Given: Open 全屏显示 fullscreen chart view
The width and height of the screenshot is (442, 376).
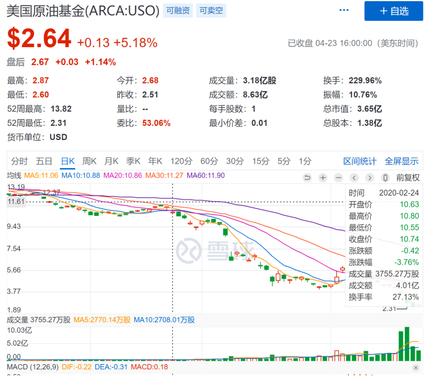Looking at the screenshot, I should point(402,161).
